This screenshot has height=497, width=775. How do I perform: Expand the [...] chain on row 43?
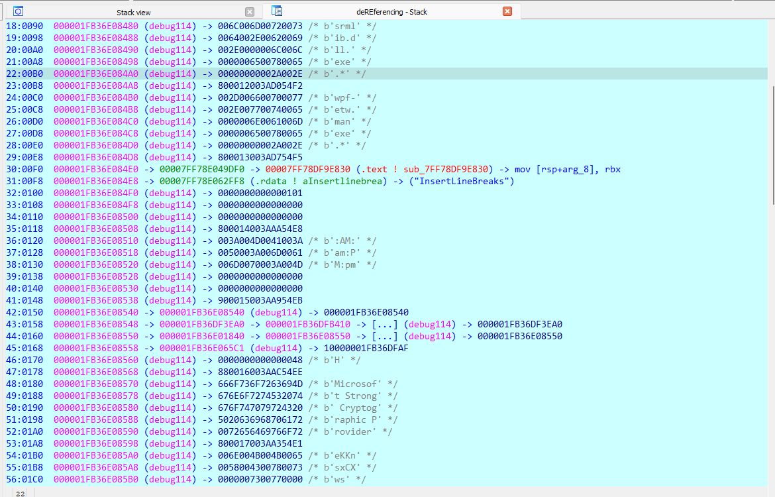pos(385,325)
